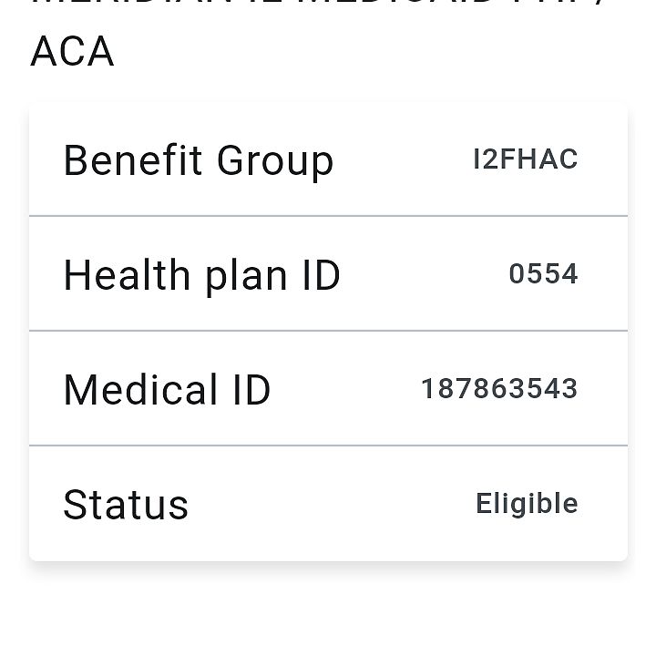Click the 0554 health plan value
This screenshot has height=656, width=656.
[x=543, y=274]
